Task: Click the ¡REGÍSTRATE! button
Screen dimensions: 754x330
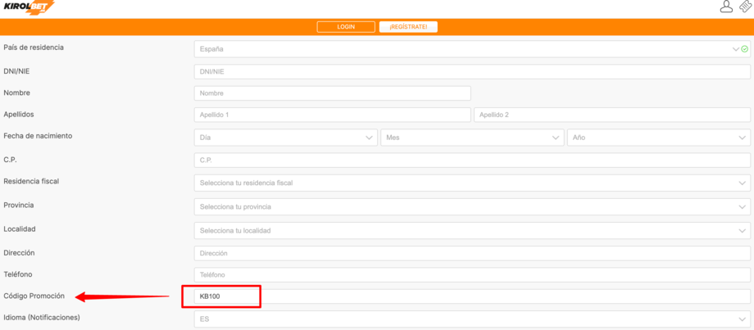Action: [408, 27]
